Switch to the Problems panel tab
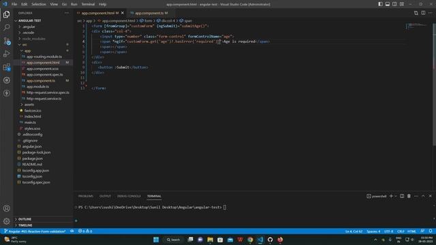436x245 pixels. [86, 196]
